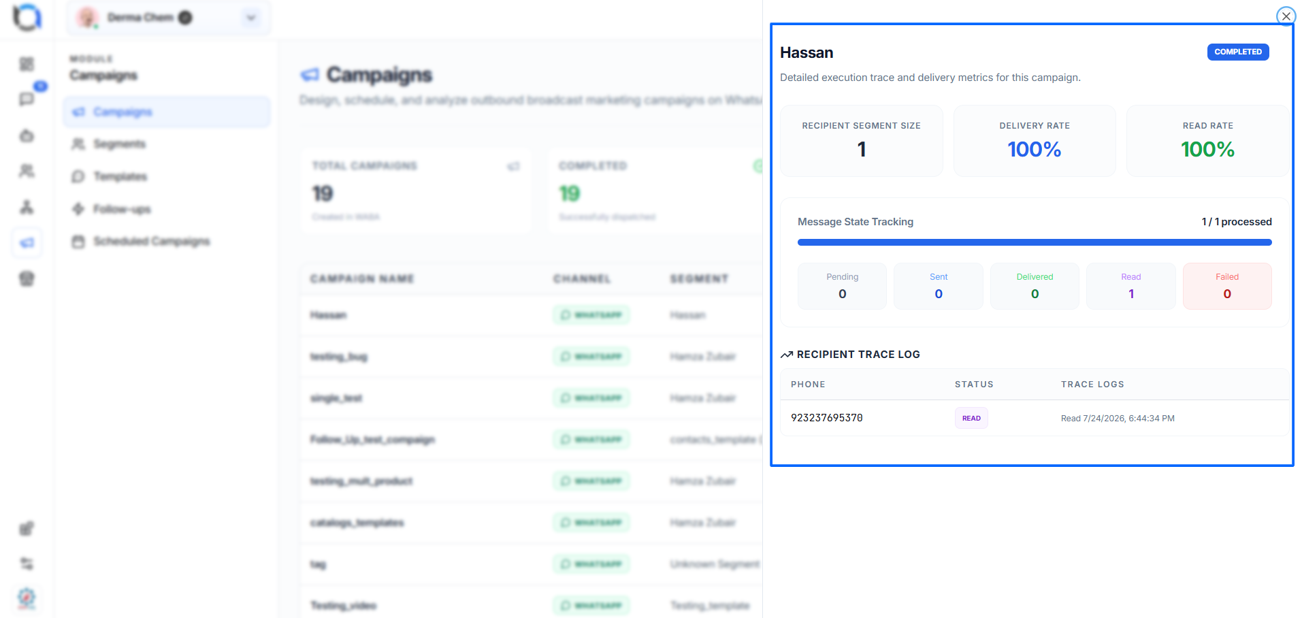Open the bot icon in left sidebar
Screen dimensions: 1302x618
(27, 135)
